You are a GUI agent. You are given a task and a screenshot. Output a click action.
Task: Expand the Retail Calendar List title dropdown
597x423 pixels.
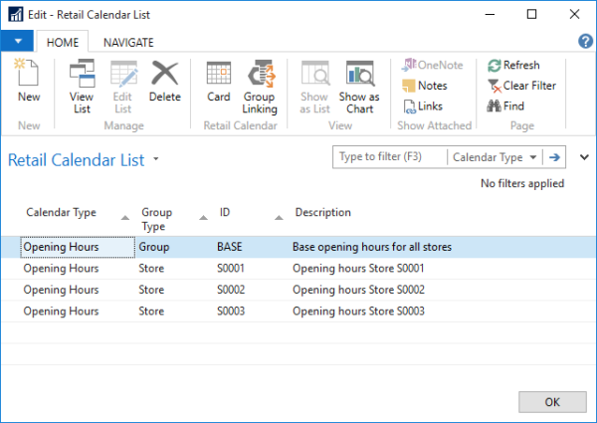[x=156, y=160]
